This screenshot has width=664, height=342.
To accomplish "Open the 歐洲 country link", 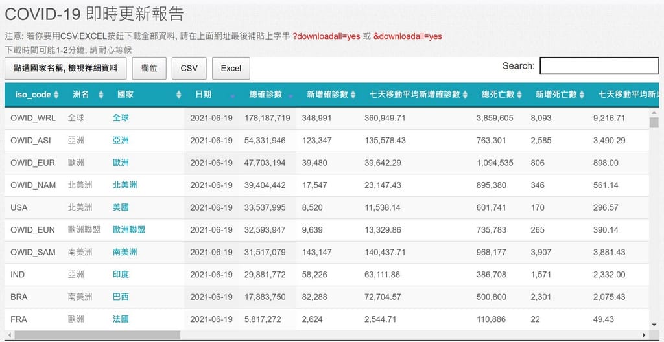I will pyautogui.click(x=121, y=163).
